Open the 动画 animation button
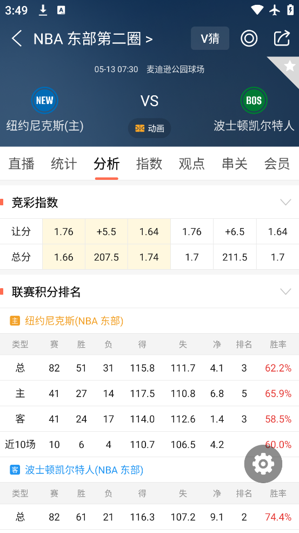299x533 pixels. click(149, 128)
